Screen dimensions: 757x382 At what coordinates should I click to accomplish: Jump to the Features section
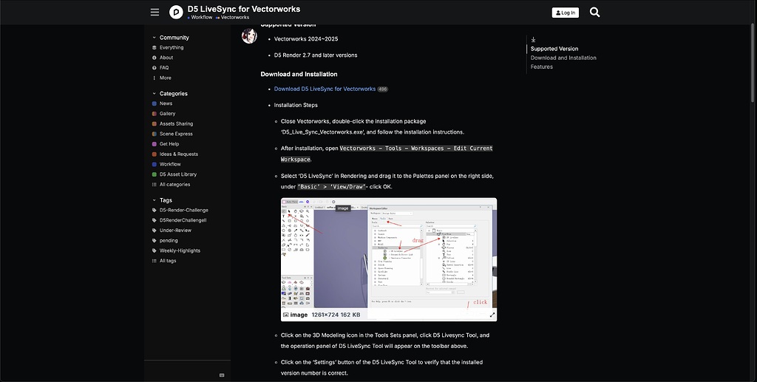click(541, 66)
